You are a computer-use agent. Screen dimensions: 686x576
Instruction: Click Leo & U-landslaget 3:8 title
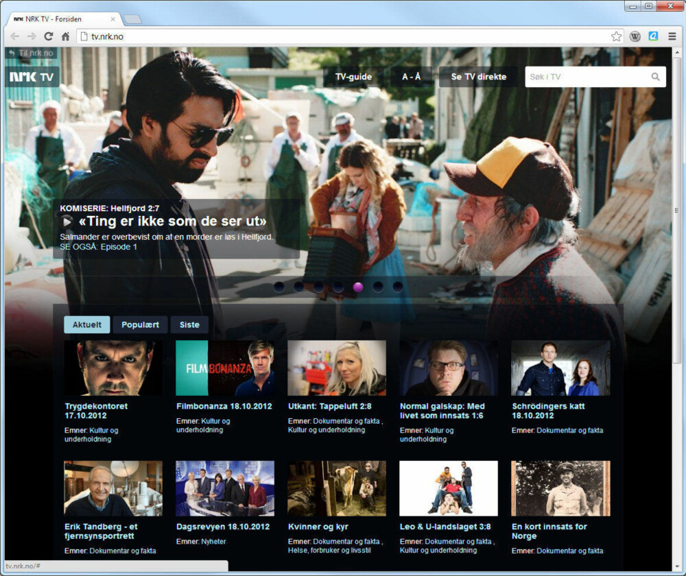[445, 527]
